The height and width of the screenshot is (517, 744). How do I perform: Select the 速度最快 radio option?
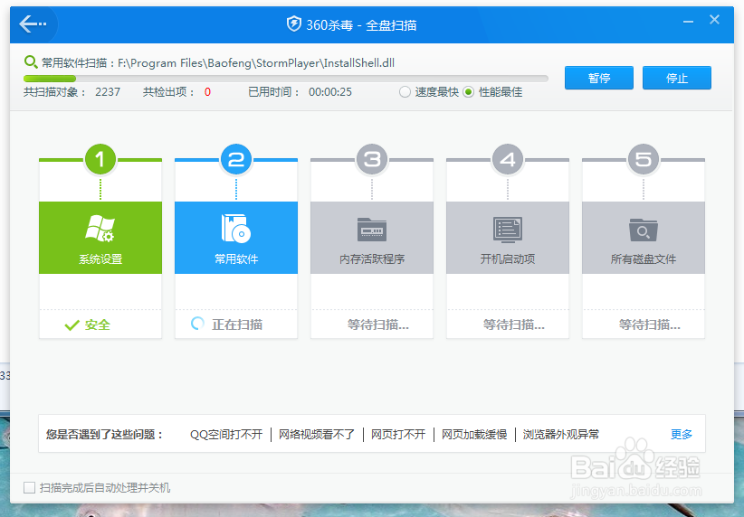click(x=405, y=92)
